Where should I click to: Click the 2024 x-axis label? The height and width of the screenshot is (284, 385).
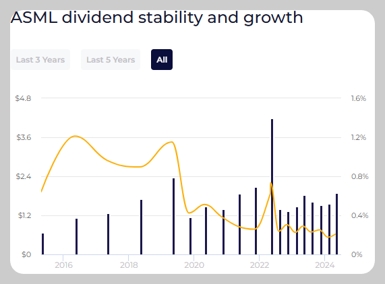tap(325, 265)
